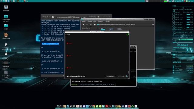Go to the home folder in the file manager

pos(95,25)
